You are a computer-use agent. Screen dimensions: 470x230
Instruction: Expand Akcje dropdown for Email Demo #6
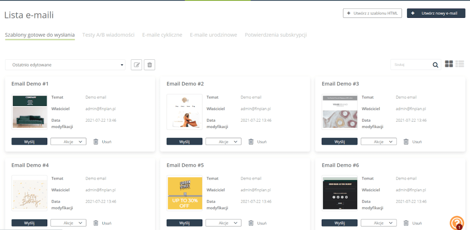point(378,223)
